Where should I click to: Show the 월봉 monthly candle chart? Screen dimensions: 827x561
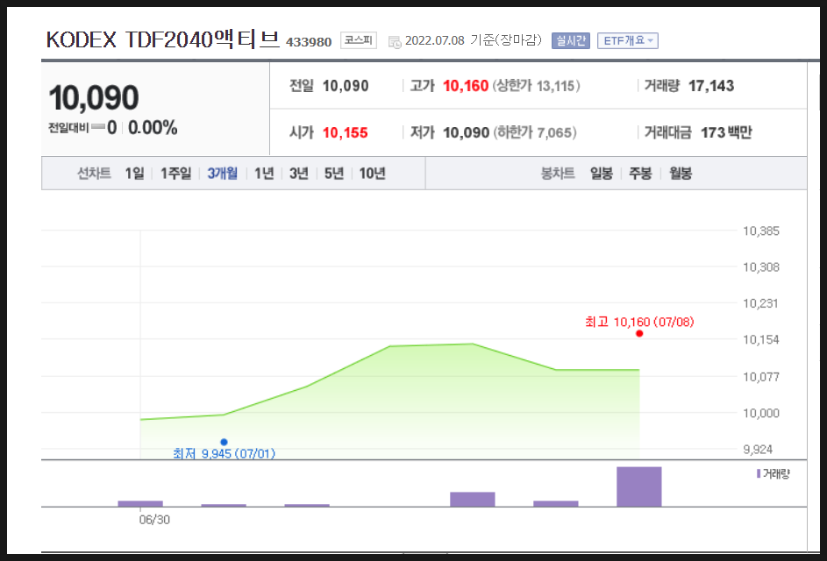[x=681, y=173]
